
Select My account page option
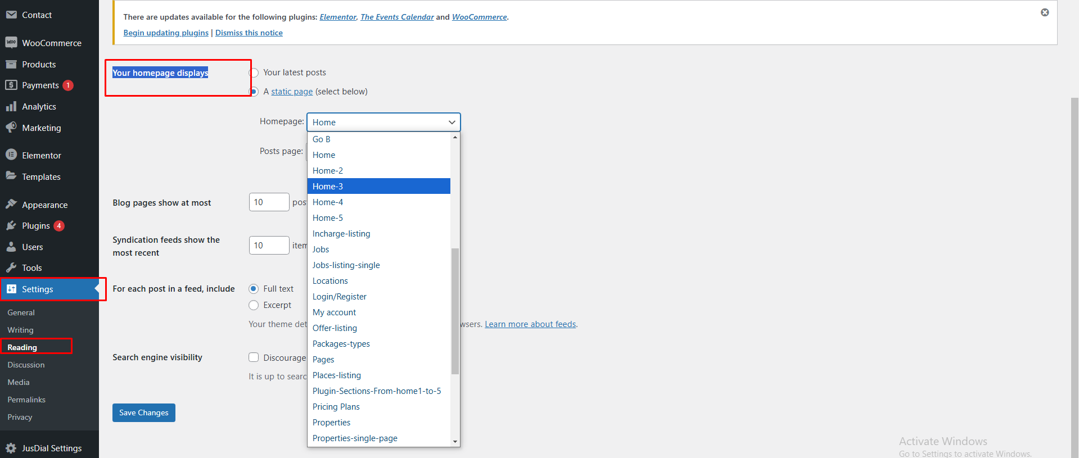tap(379, 312)
